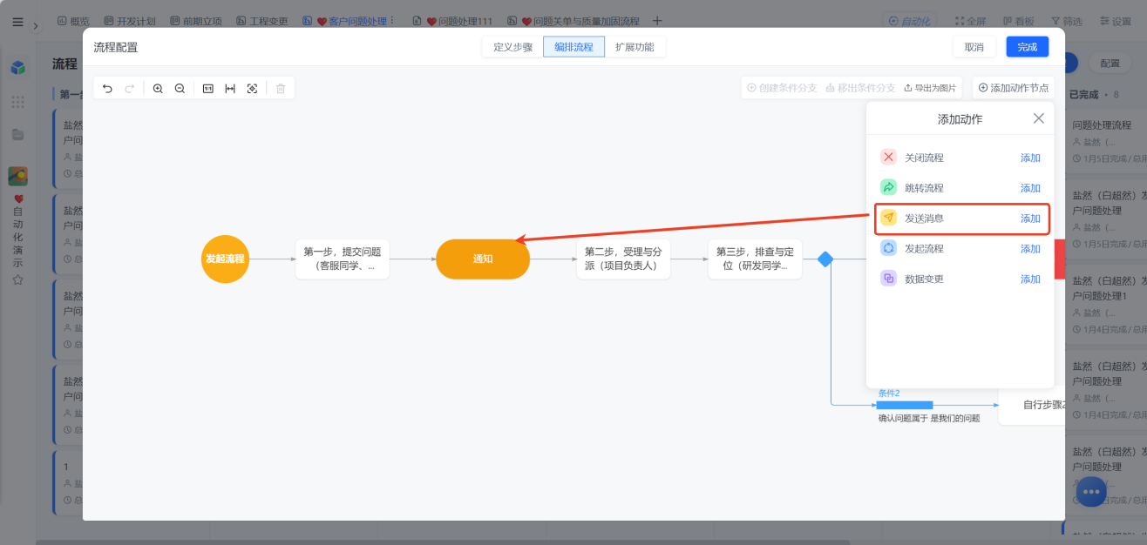Click the 关闭流程 red X icon
The image size is (1147, 545).
coord(888,158)
